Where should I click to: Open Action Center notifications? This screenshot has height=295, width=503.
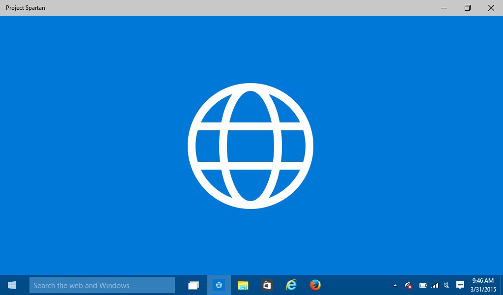(459, 285)
